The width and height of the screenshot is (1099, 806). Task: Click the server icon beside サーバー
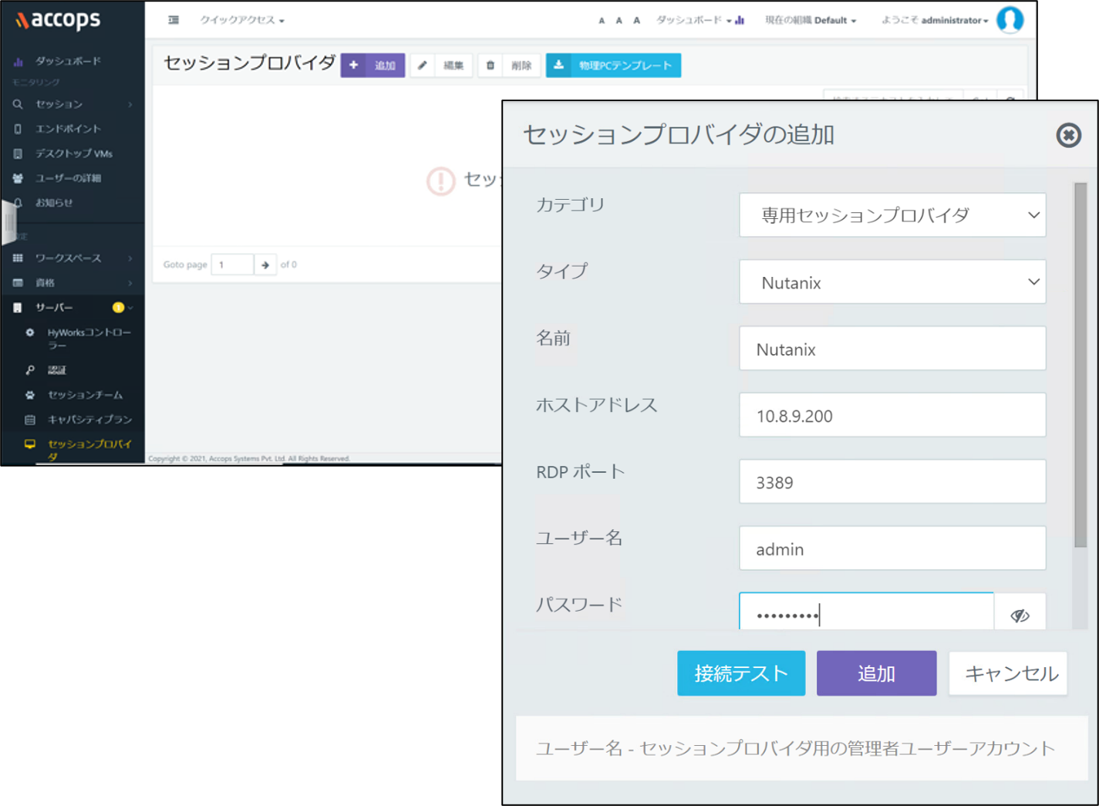(18, 308)
